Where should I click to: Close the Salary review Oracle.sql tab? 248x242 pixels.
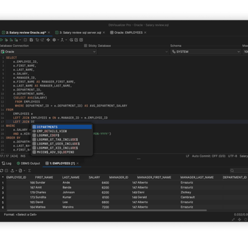coord(49,32)
